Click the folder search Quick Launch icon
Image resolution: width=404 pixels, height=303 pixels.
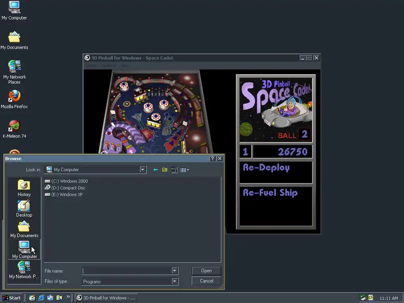pyautogui.click(x=59, y=298)
